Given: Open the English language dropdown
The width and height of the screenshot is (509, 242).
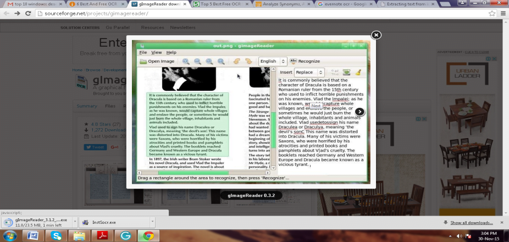Looking at the screenshot, I should [x=273, y=61].
